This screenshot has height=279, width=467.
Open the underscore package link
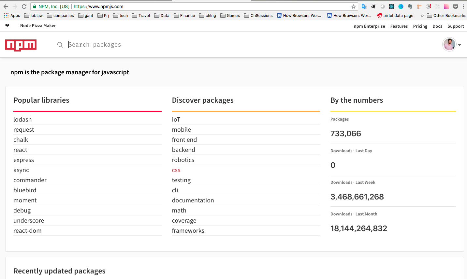[29, 221]
